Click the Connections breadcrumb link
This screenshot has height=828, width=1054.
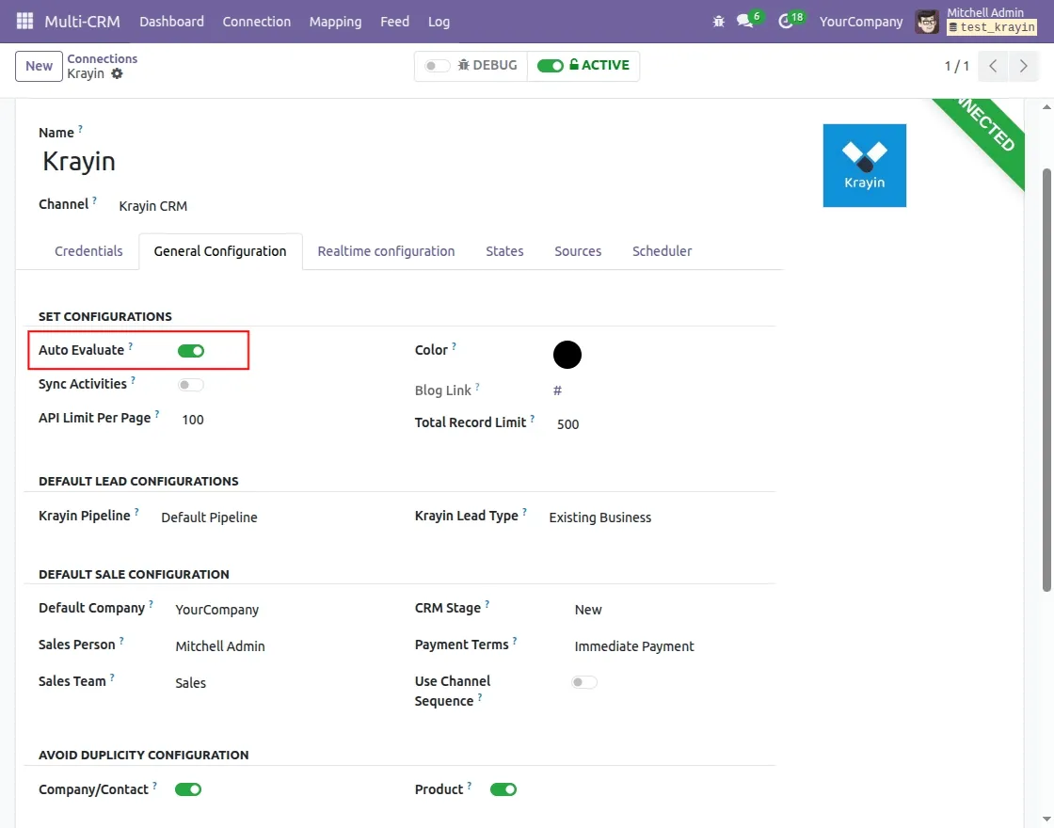coord(103,58)
